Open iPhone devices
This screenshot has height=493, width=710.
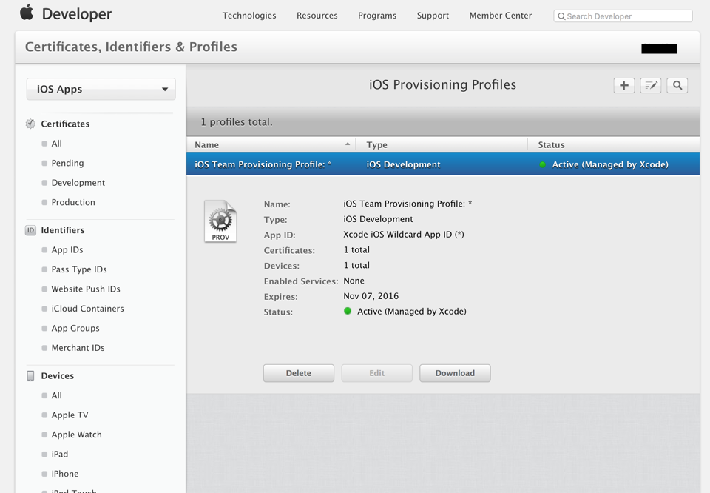click(x=65, y=474)
